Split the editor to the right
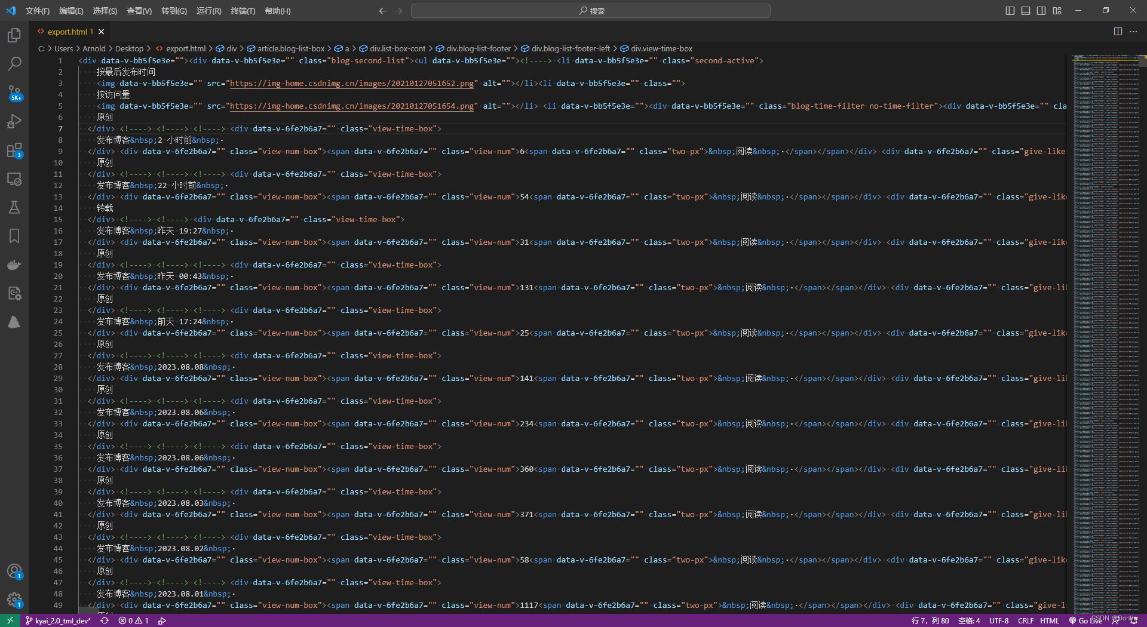The width and height of the screenshot is (1147, 627). pyautogui.click(x=1118, y=32)
